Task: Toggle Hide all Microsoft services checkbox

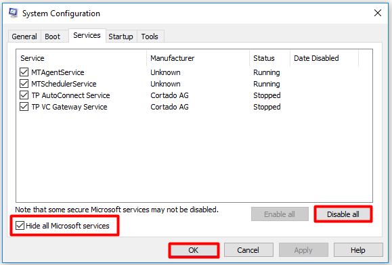Action: point(20,226)
